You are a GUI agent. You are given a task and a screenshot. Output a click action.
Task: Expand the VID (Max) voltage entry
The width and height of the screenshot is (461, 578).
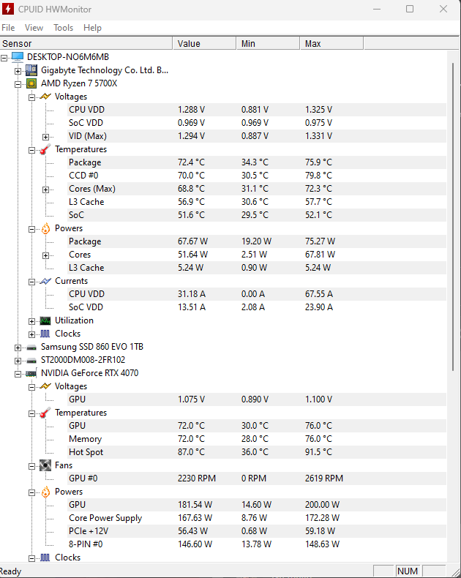pyautogui.click(x=46, y=137)
